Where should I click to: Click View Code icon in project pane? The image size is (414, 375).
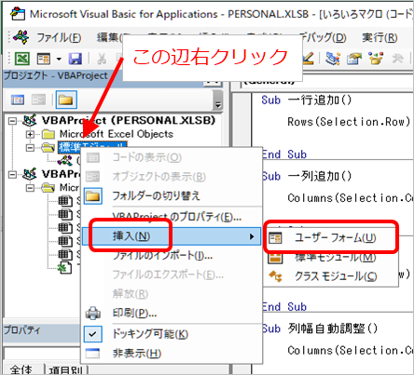[x=18, y=100]
